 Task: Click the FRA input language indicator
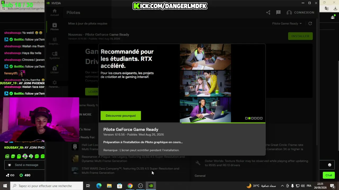[309, 186]
